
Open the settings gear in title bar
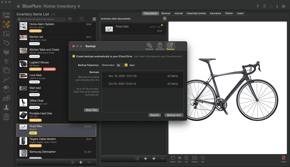284,6
